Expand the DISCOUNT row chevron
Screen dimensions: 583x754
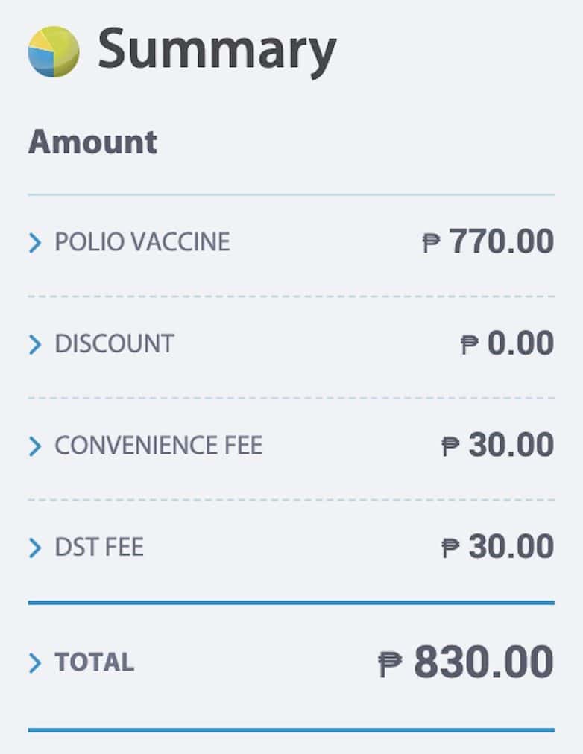coord(35,344)
